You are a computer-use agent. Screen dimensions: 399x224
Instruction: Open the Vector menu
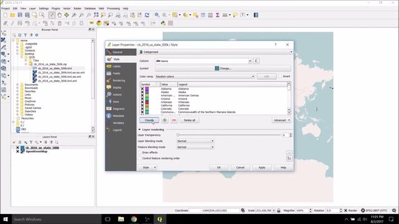(x=67, y=8)
